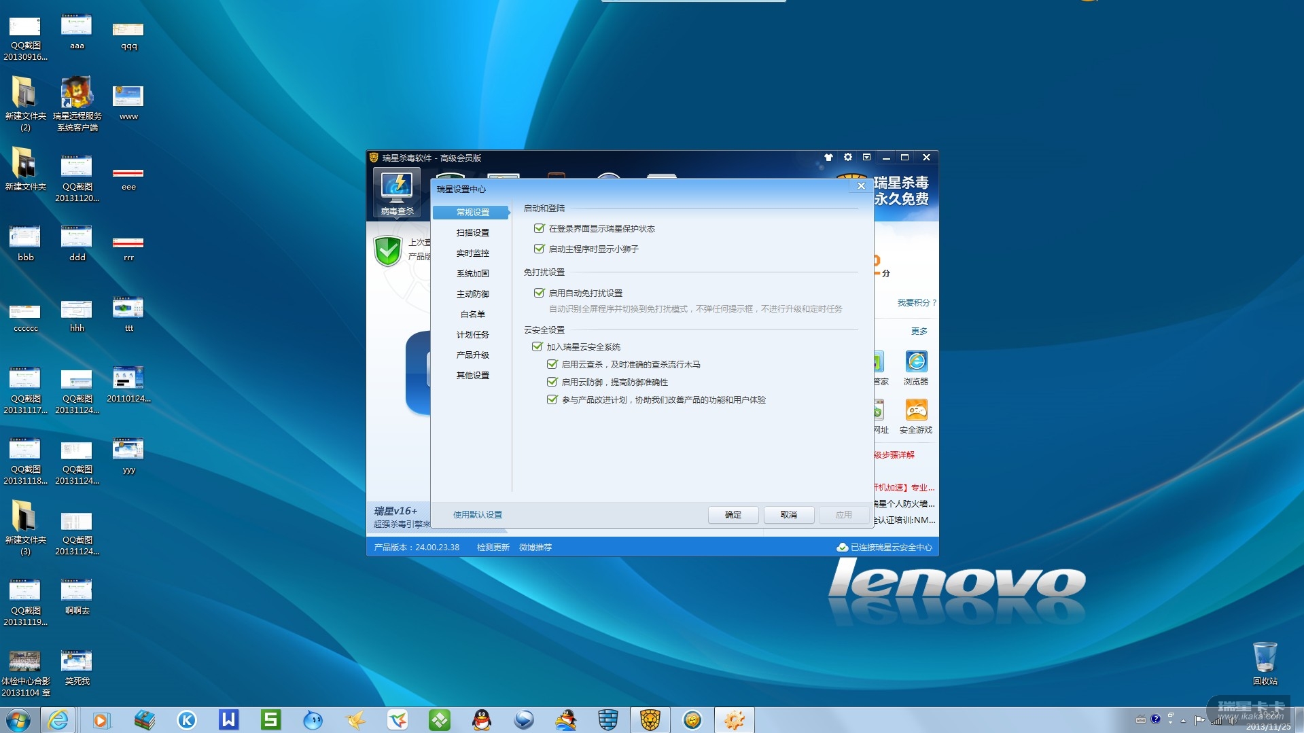Open the QQ Games penguin taskbar icon
Screen dimensions: 1304x733
pos(566,719)
